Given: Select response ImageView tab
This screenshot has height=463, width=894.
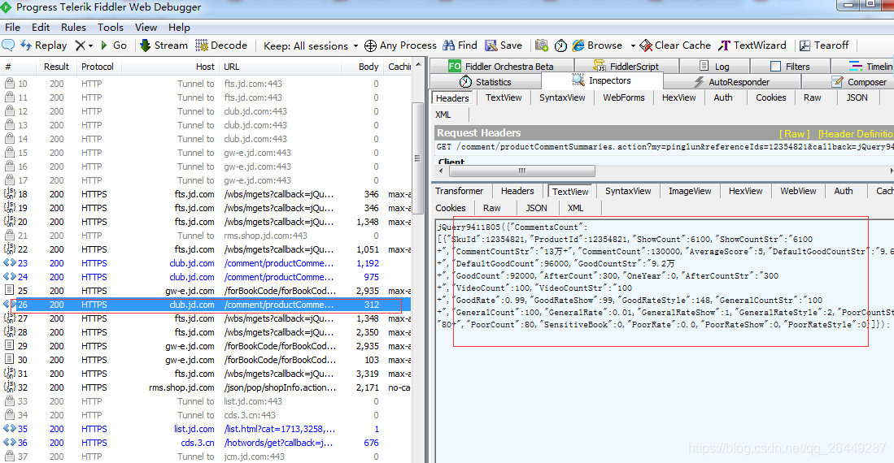Looking at the screenshot, I should coord(690,191).
